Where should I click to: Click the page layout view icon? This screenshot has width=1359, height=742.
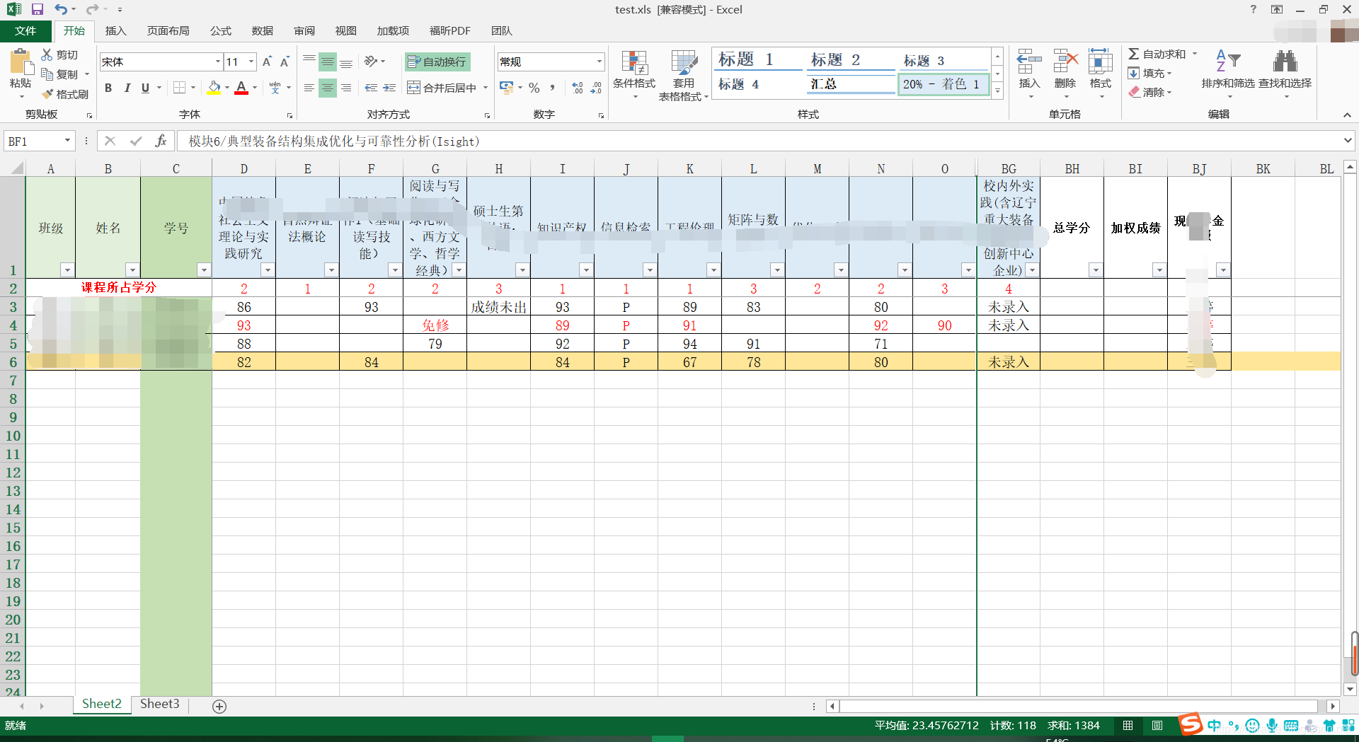1157,726
